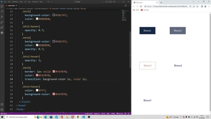Open the Run and Debug view
The height and width of the screenshot is (119, 211).
point(2,22)
